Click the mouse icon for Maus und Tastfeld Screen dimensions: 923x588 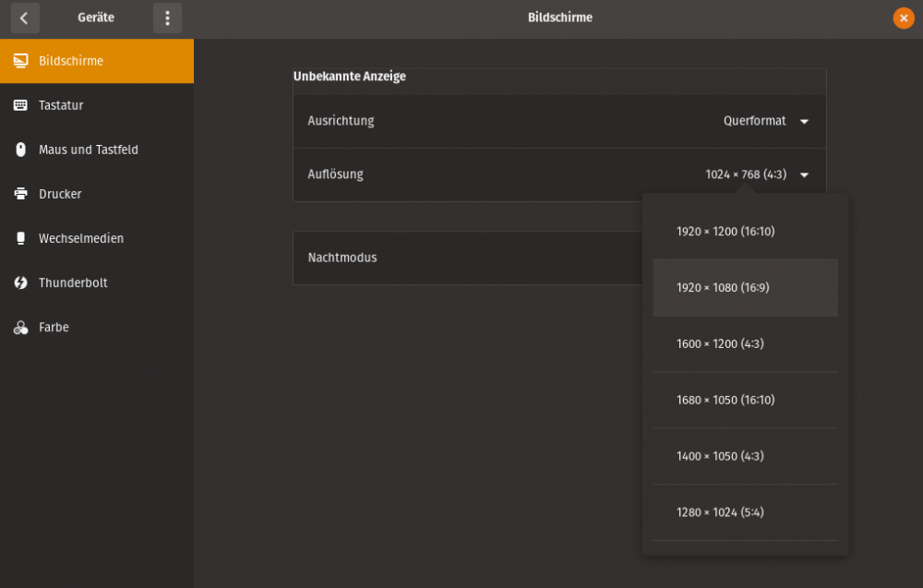click(20, 150)
